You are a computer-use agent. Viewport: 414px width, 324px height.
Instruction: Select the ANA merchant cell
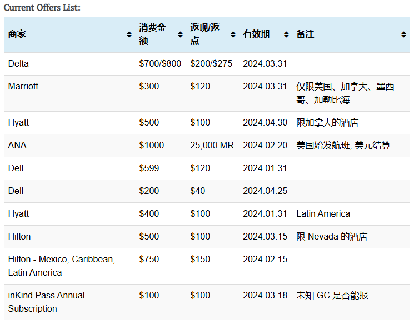(17, 145)
